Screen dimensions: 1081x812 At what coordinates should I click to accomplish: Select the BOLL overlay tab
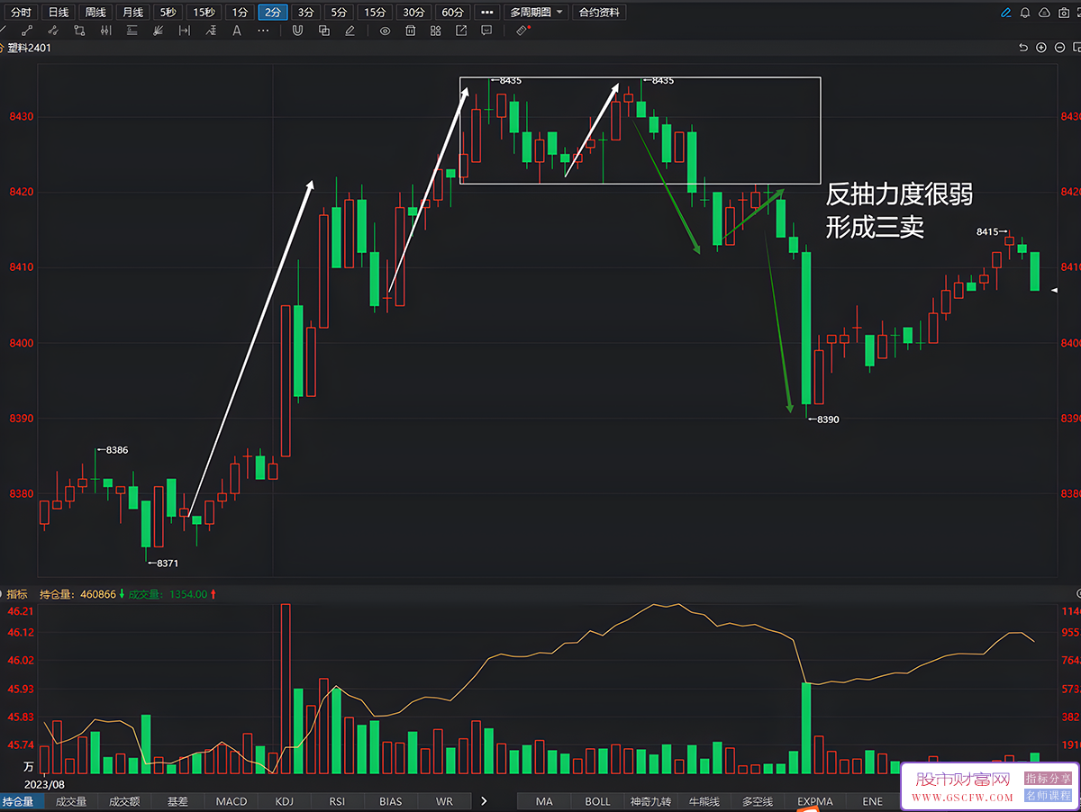pyautogui.click(x=597, y=801)
